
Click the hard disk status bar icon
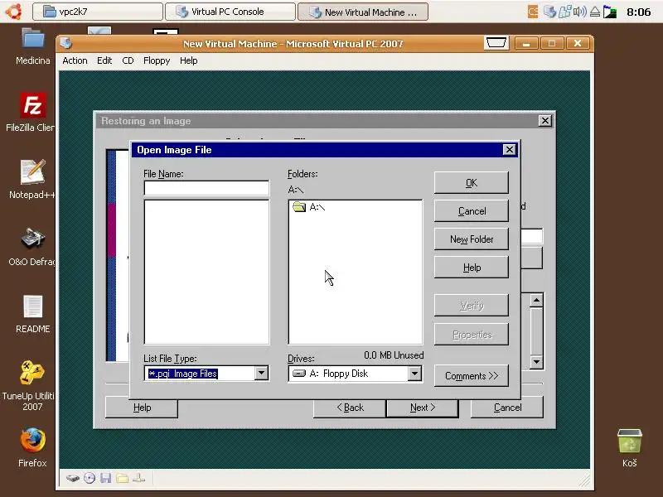point(73,478)
